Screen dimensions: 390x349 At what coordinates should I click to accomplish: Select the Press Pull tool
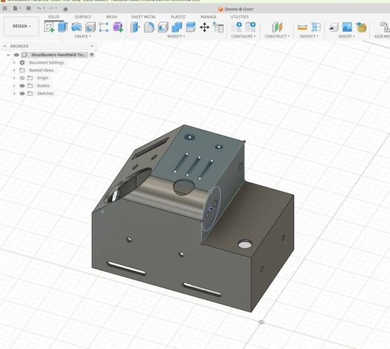[135, 27]
